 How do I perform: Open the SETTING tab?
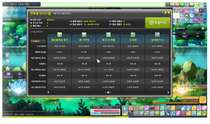pos(8,19)
